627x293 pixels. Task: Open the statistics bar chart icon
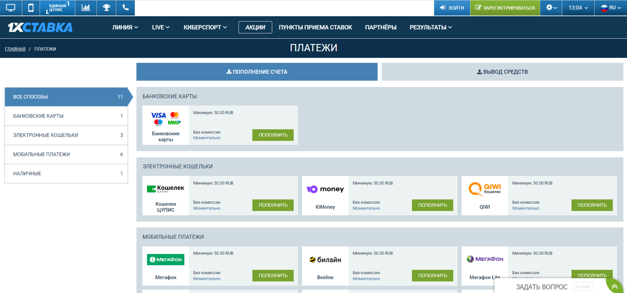coord(86,8)
